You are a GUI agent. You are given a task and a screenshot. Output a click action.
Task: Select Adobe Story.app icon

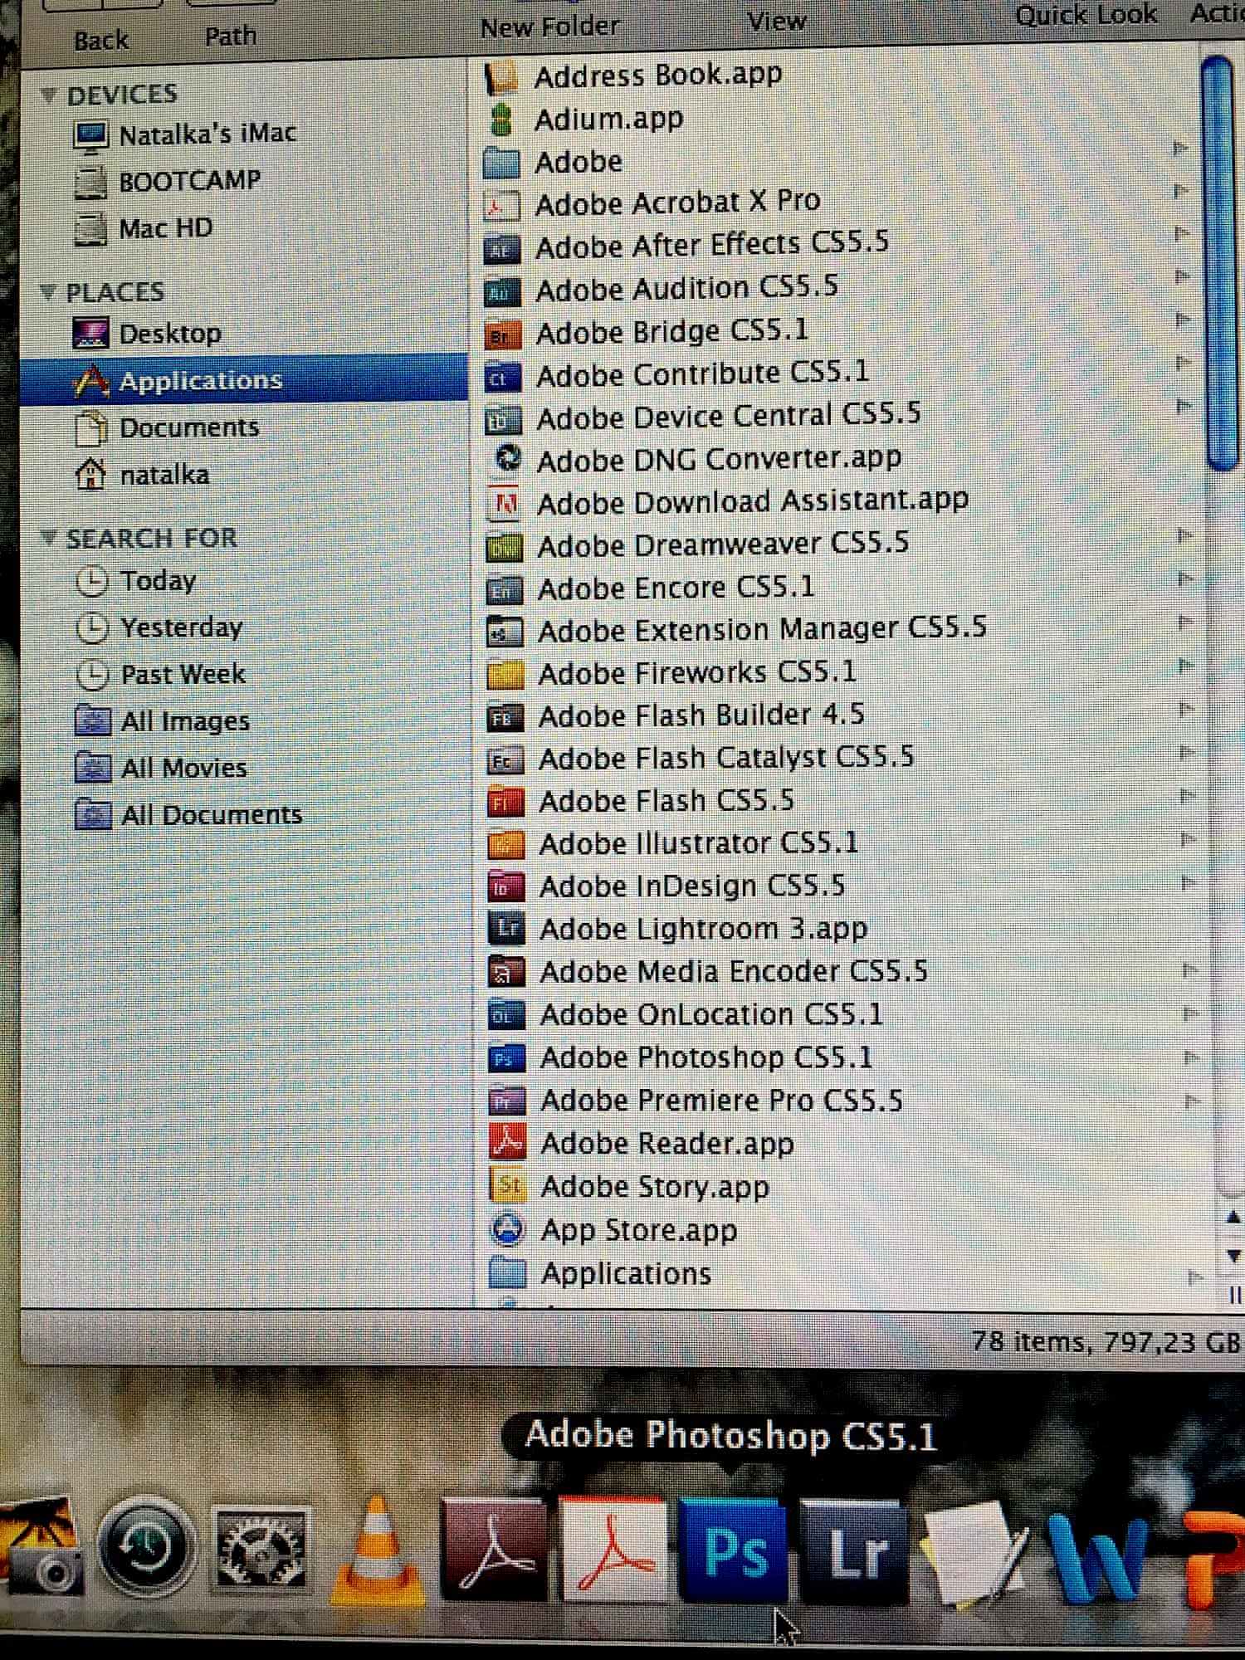click(508, 1185)
